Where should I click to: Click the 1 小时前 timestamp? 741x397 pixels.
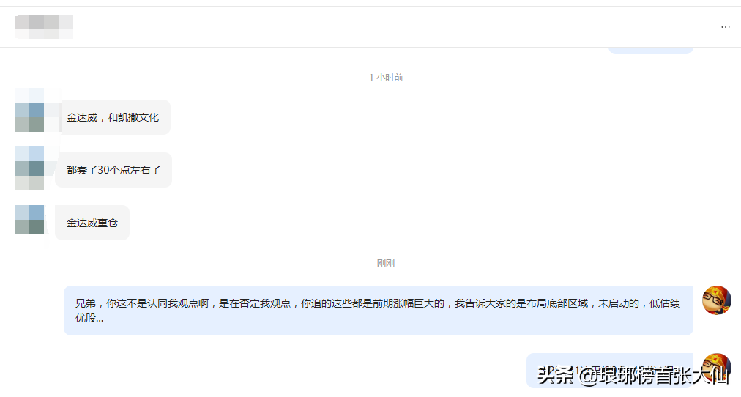click(x=386, y=78)
